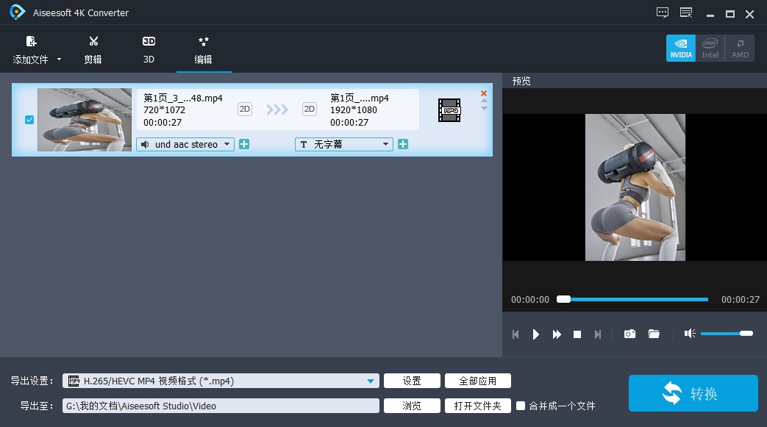The width and height of the screenshot is (767, 427).
Task: Click the 全部应用 (Apply All) button
Action: pos(478,381)
